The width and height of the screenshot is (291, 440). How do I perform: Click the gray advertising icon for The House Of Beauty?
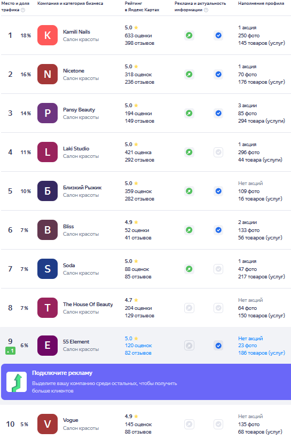pyautogui.click(x=190, y=308)
